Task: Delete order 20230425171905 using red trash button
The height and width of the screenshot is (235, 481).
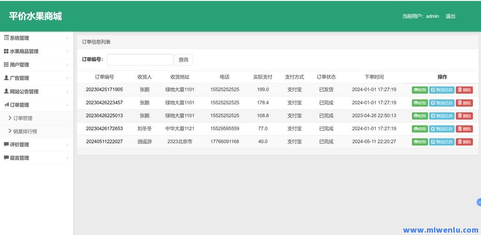Action: pos(464,90)
